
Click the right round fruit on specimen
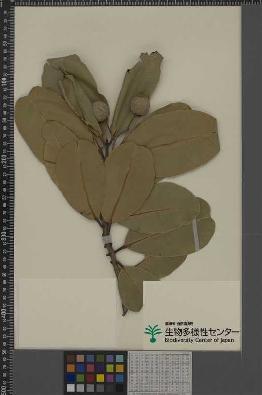click(140, 105)
